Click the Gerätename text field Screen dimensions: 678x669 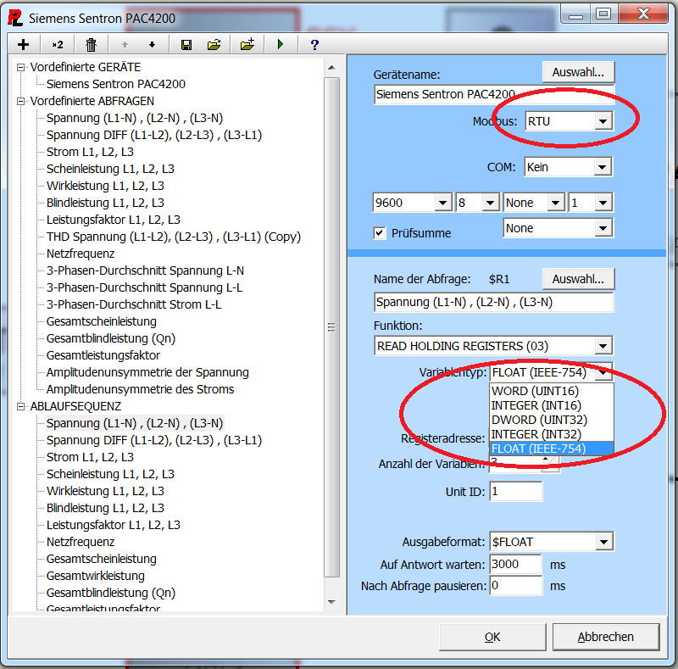click(x=494, y=94)
